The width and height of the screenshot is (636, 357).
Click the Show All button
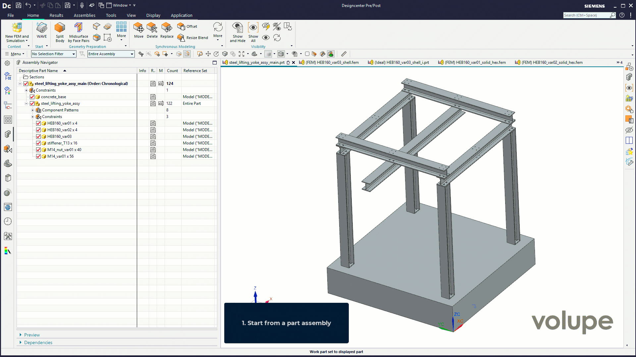[x=253, y=28]
